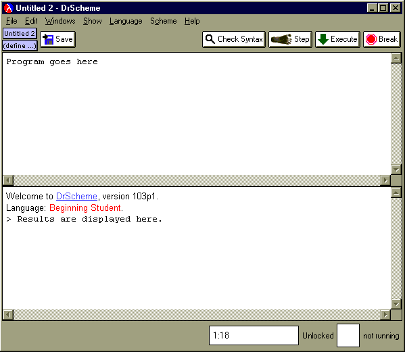
Task: Open the Scheme menu
Action: pyautogui.click(x=163, y=21)
